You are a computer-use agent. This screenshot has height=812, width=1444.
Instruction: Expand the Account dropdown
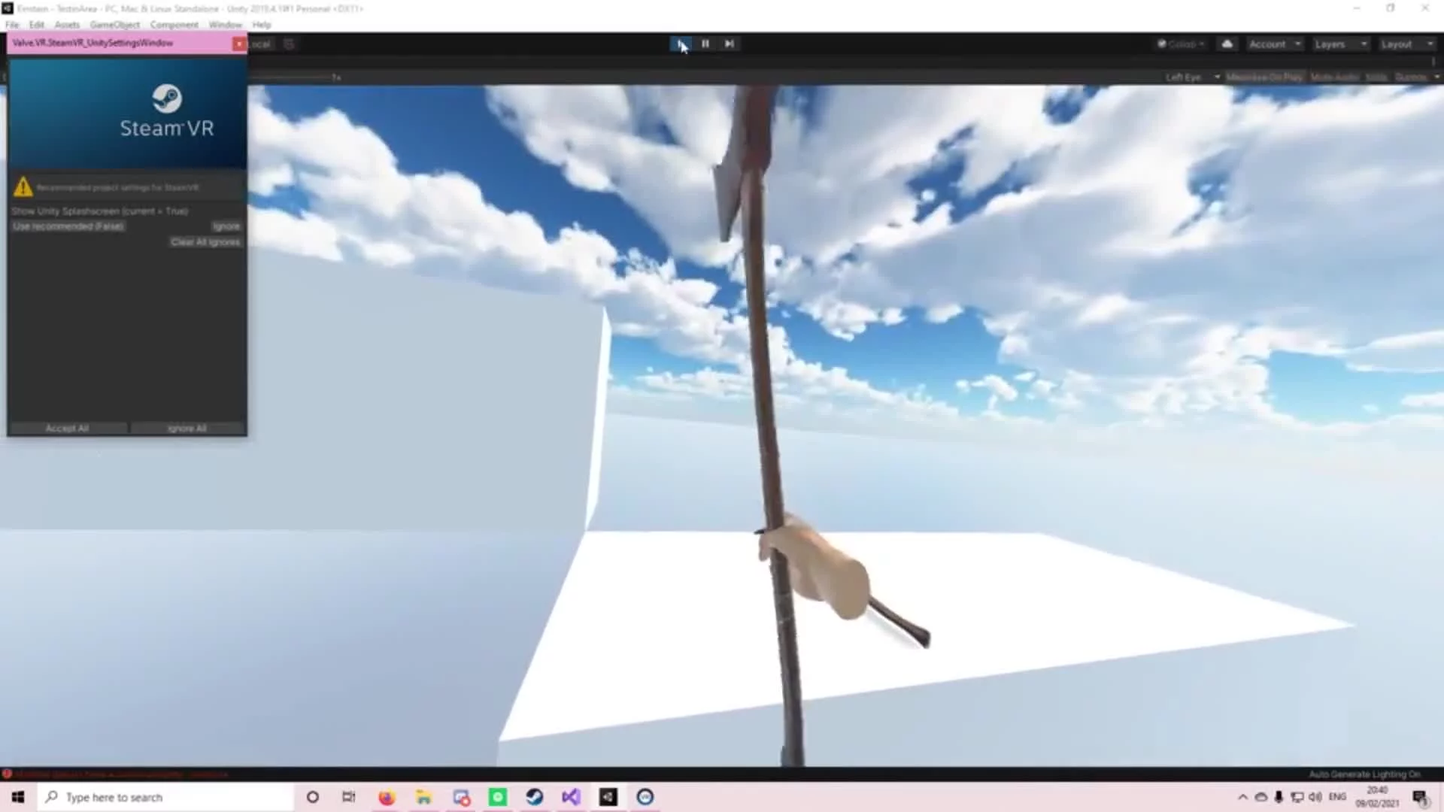pyautogui.click(x=1274, y=44)
